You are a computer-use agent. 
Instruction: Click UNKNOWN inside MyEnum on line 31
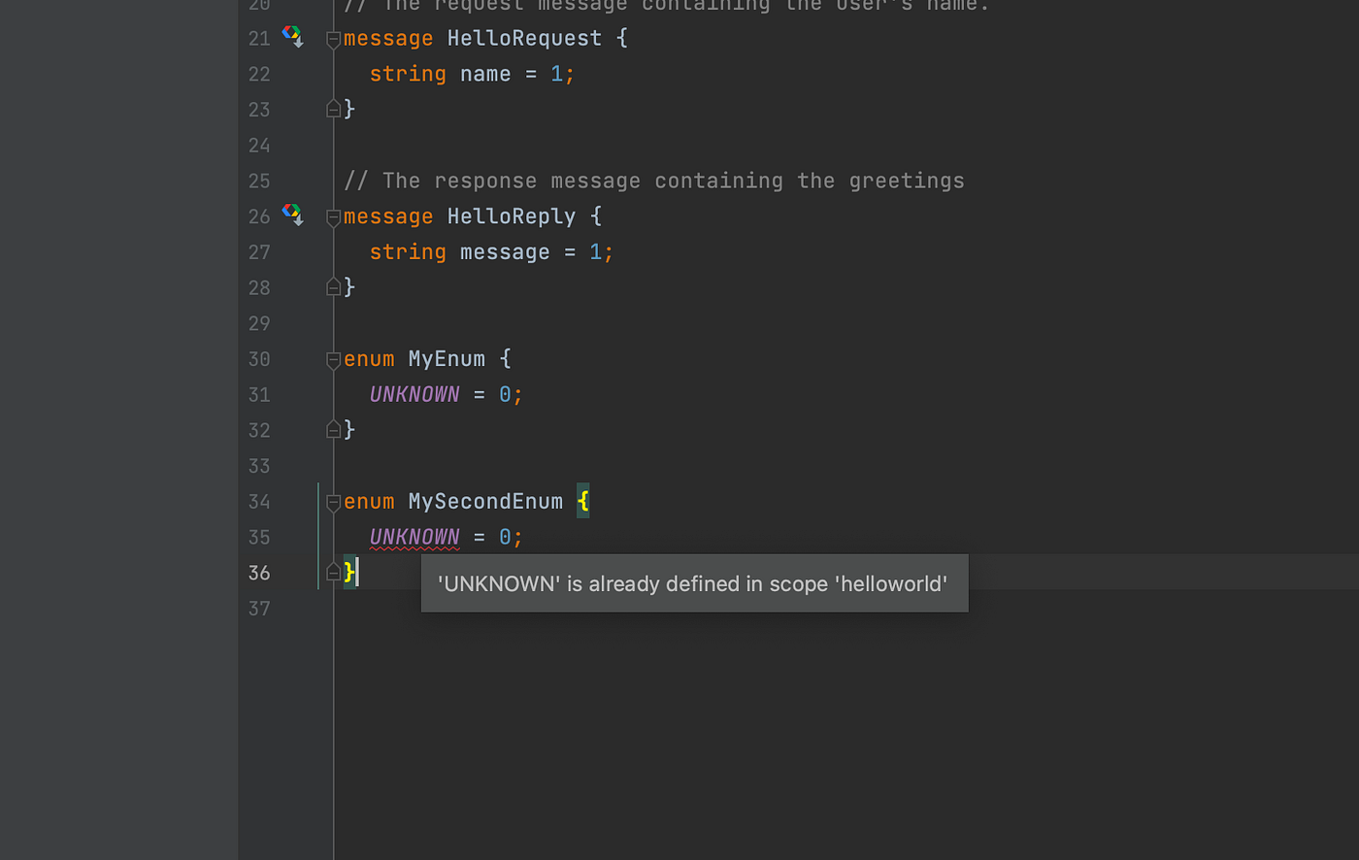[414, 394]
